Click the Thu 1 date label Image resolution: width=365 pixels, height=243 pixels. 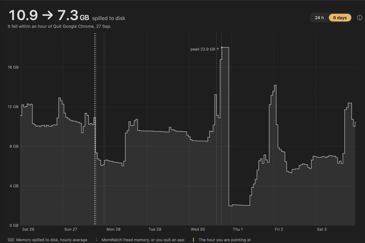tap(238, 229)
